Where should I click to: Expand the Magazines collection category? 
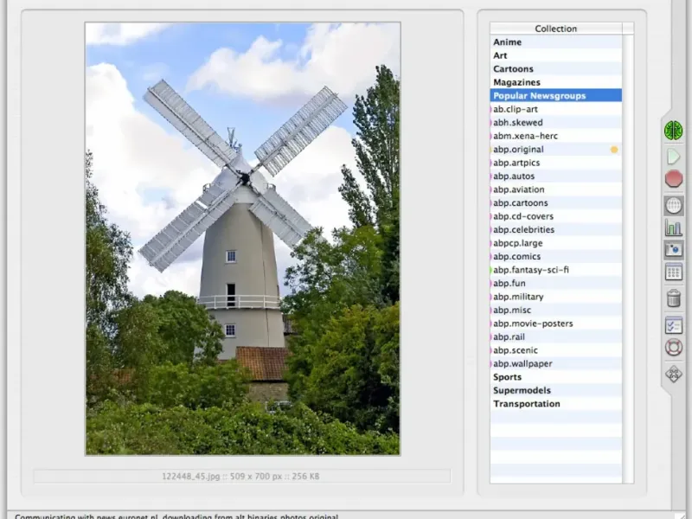tap(516, 82)
